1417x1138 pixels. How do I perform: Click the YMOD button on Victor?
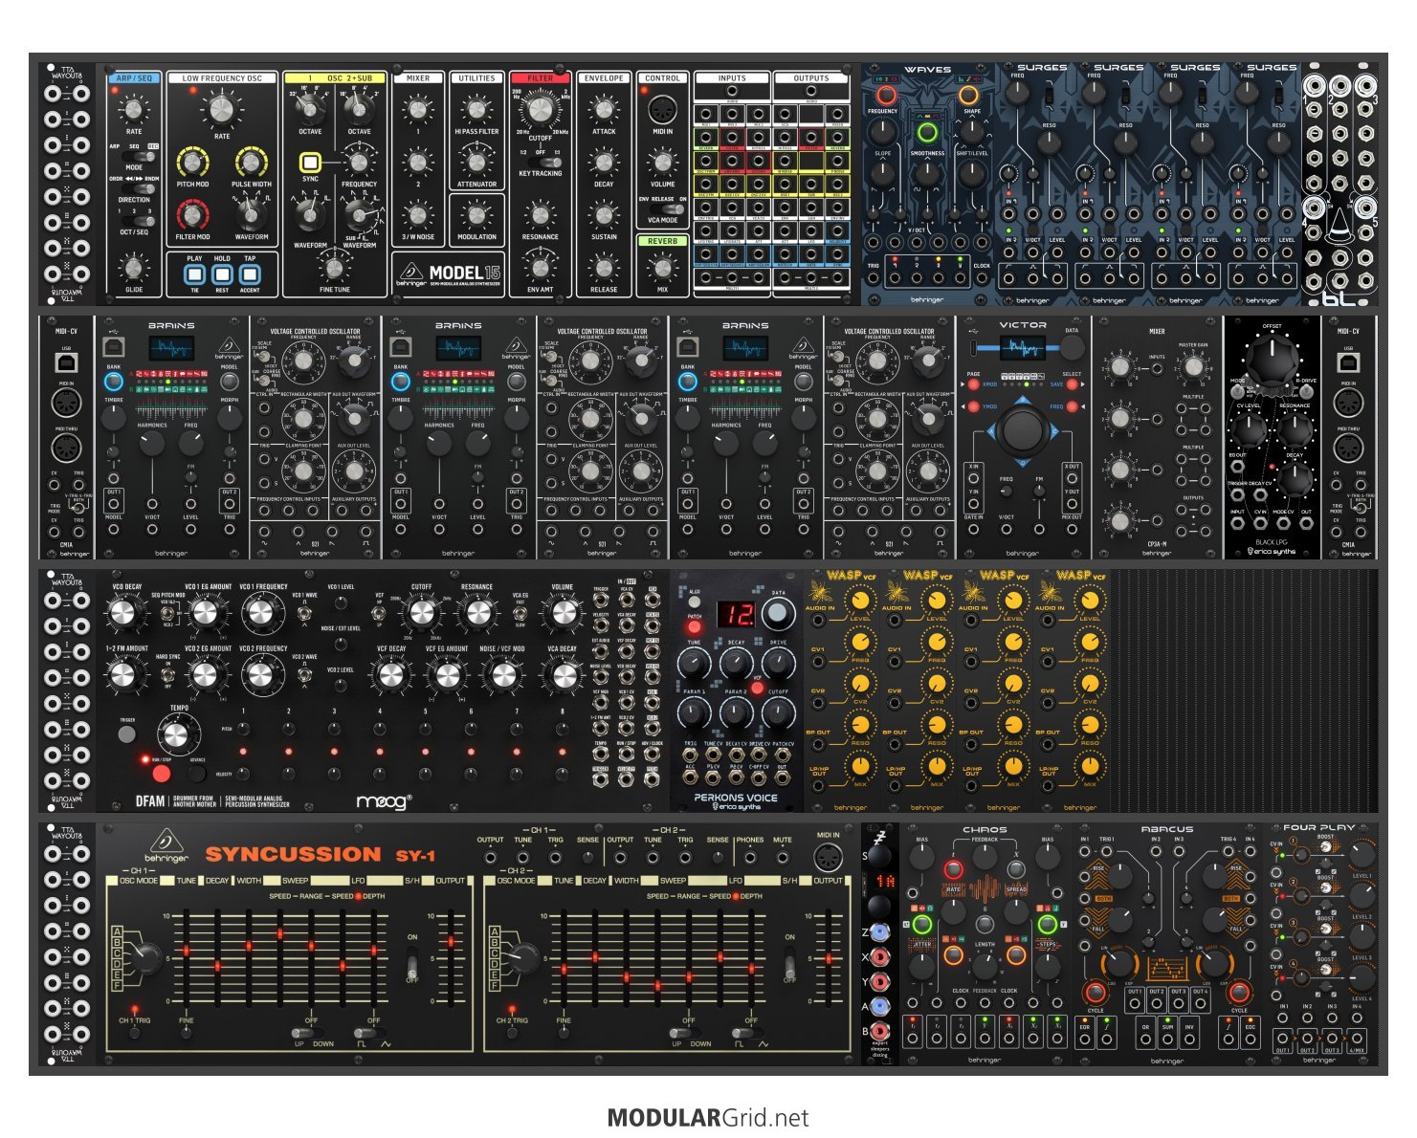(974, 406)
